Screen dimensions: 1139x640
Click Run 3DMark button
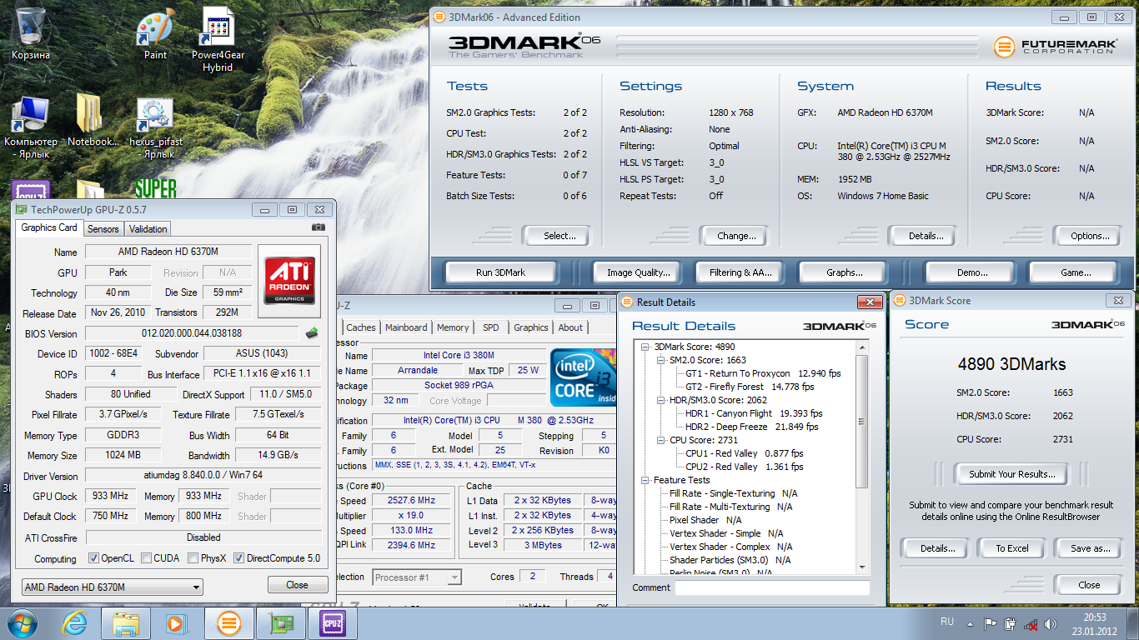click(x=500, y=272)
